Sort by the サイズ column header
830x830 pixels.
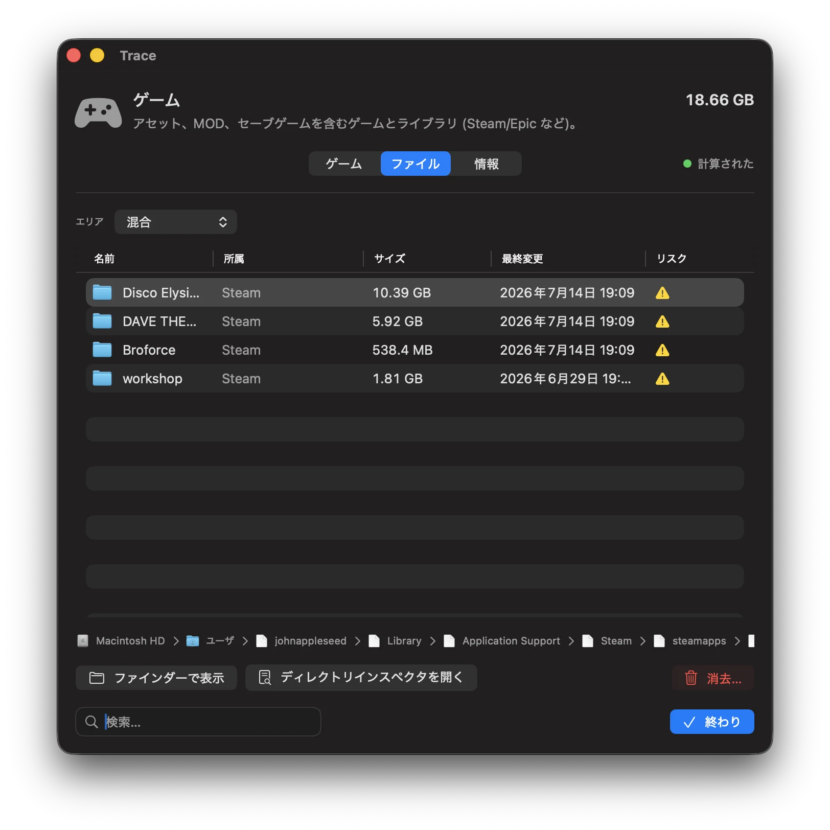[389, 259]
